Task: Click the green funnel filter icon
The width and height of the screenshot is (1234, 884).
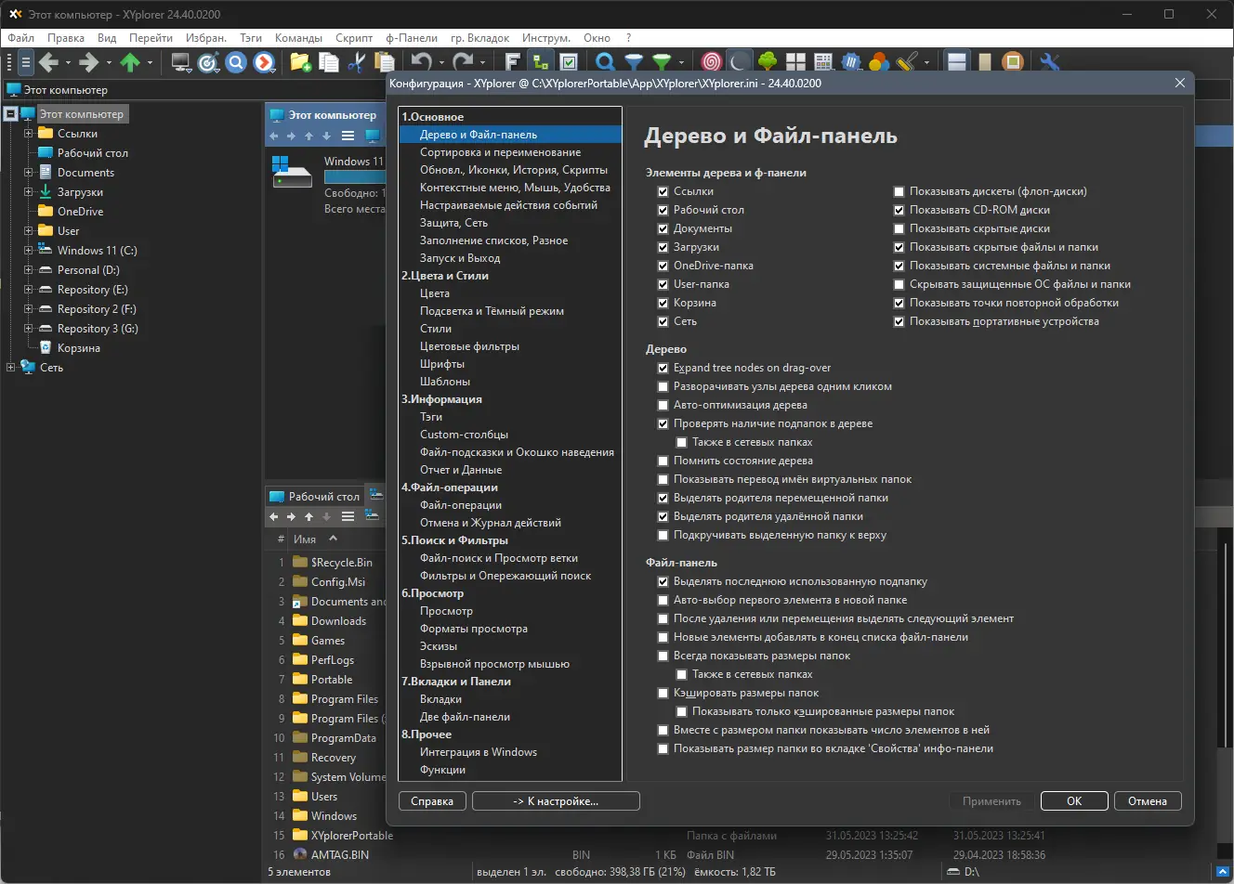Action: coord(662,62)
